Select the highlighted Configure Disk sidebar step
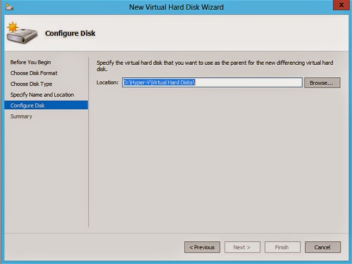Screen dimensions: 352x264 [27, 106]
